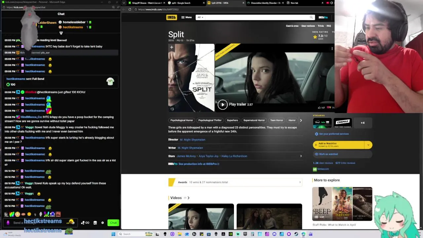
Task: Open the User reviews link at top
Action: [x=308, y=26]
